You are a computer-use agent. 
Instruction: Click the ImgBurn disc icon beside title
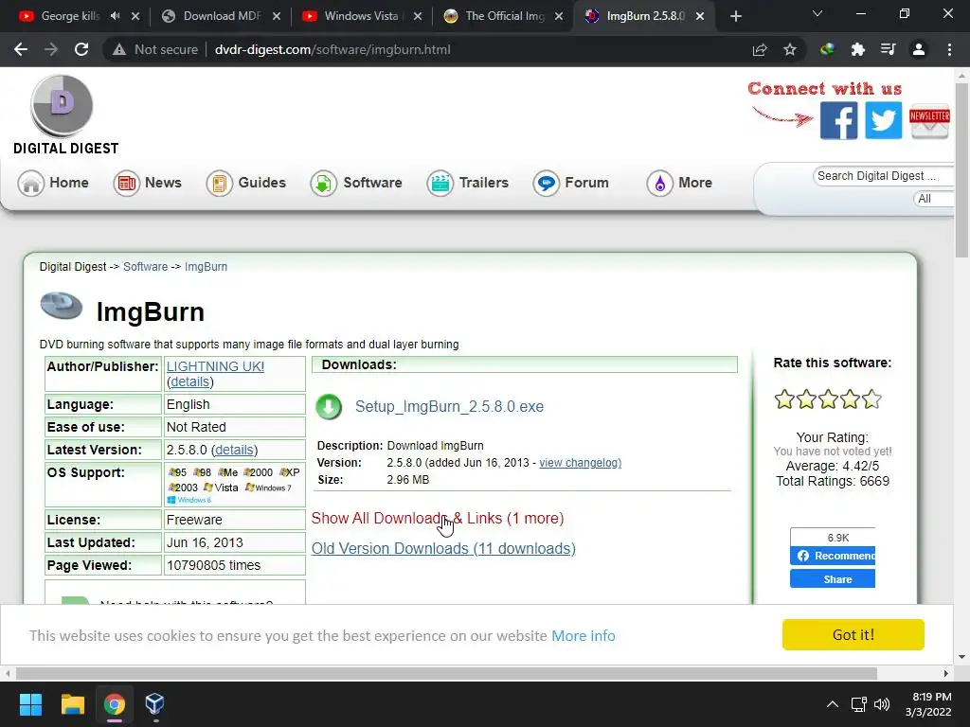[x=62, y=306]
